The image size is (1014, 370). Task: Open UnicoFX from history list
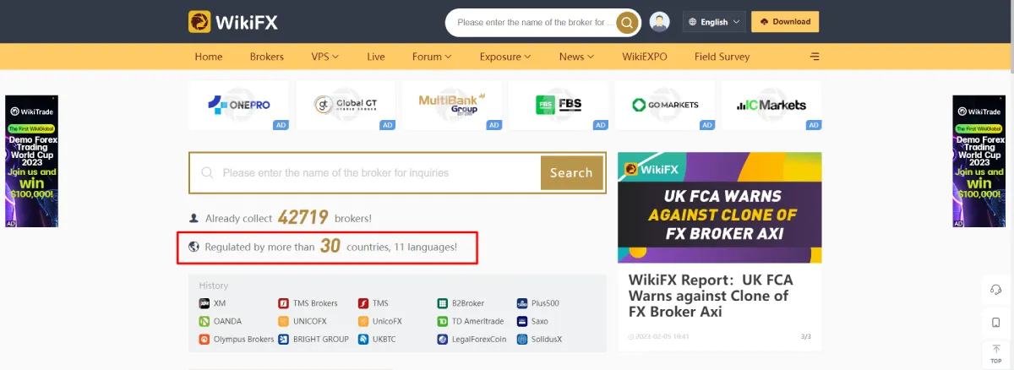(x=379, y=321)
